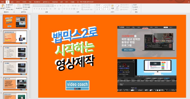Expand the font name dropdown
The height and width of the screenshot is (99, 190).
48,6
